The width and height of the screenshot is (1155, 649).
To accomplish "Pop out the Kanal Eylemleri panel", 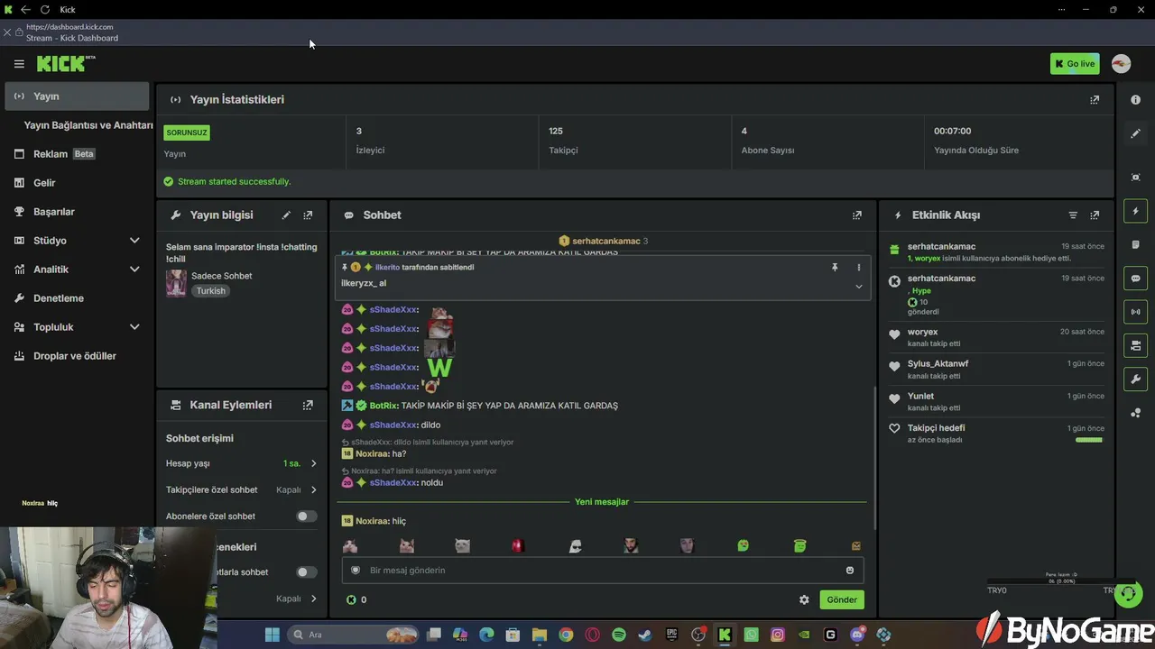I will 308,406.
